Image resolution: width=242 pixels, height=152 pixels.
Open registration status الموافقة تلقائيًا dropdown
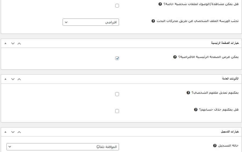[x=63, y=147]
